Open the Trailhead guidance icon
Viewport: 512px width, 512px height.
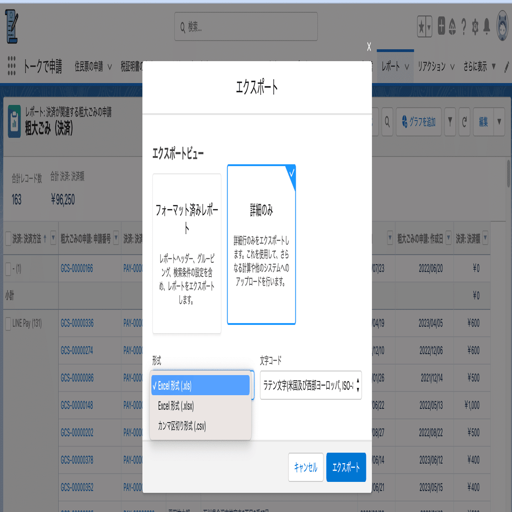coord(452,26)
